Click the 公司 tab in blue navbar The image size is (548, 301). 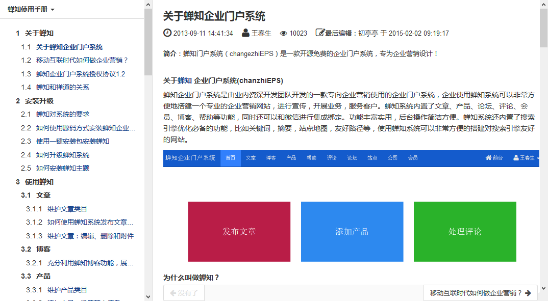(x=392, y=158)
